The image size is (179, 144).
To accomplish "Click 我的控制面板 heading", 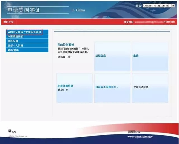I will pyautogui.click(x=66, y=44).
